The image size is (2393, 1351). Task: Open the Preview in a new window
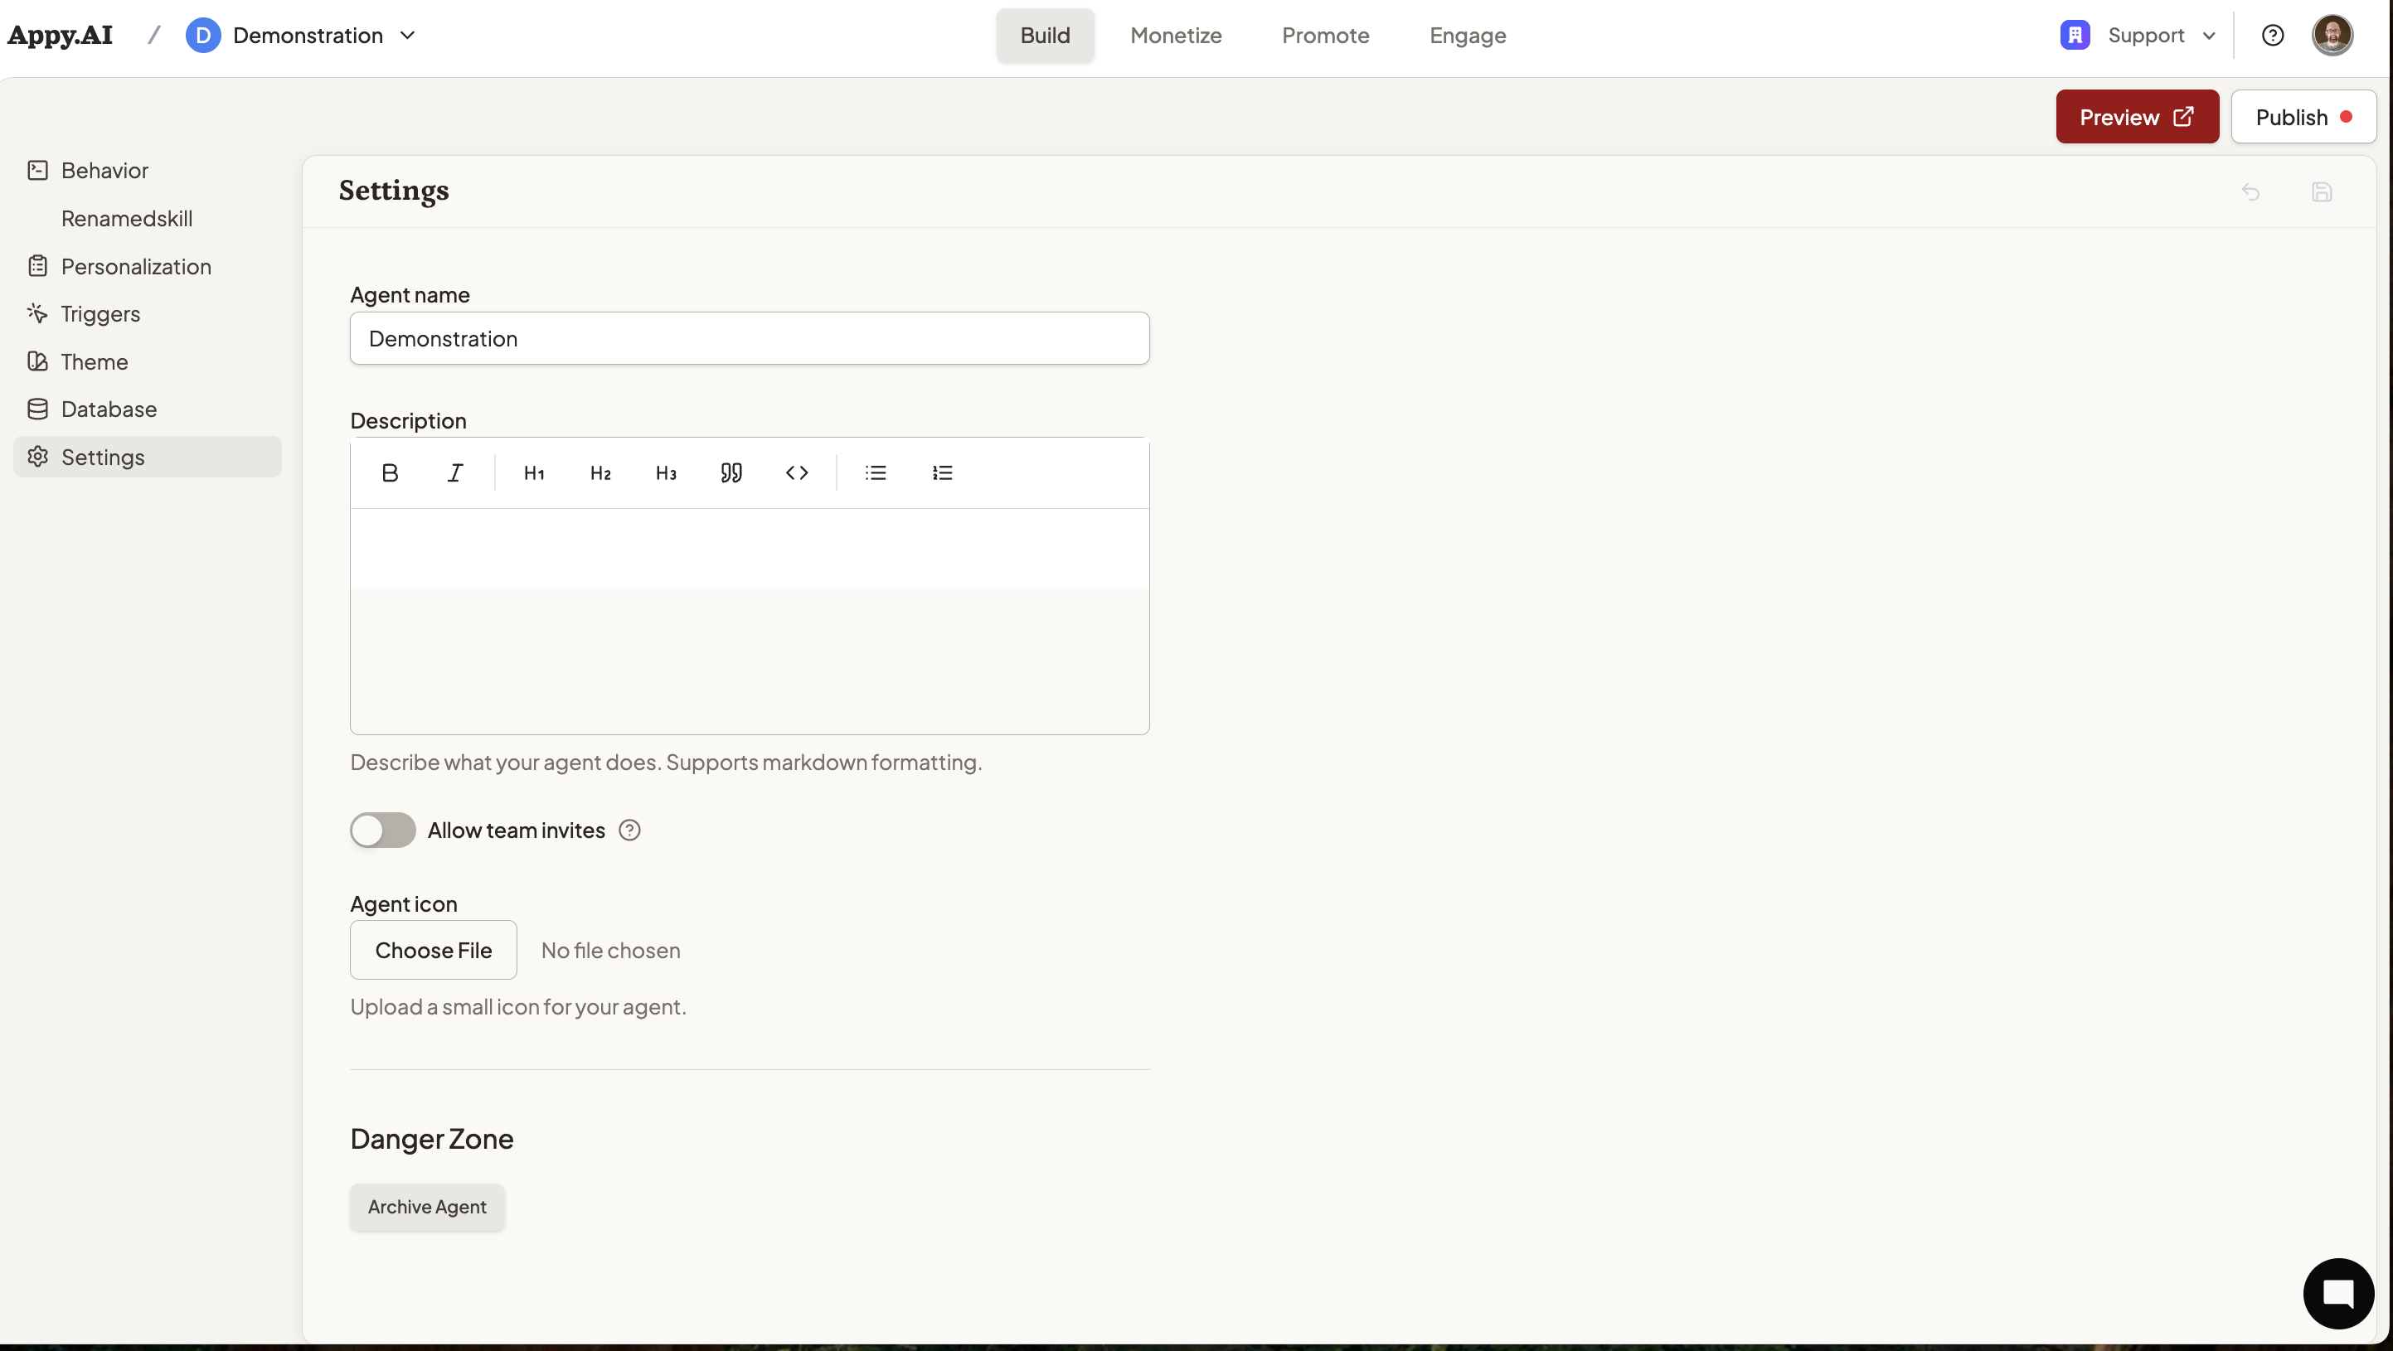[x=2136, y=116]
